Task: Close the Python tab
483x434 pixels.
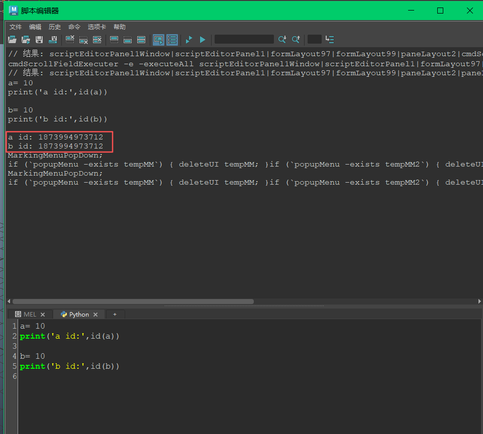Action: click(x=95, y=315)
